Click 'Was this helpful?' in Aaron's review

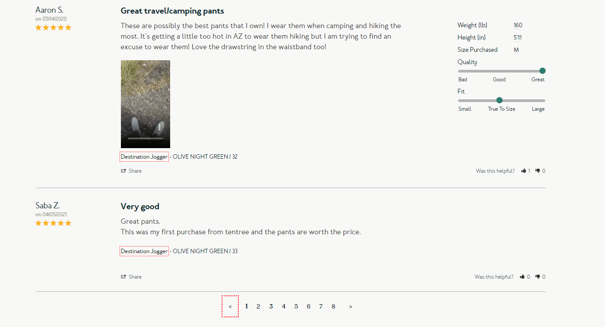click(x=495, y=171)
